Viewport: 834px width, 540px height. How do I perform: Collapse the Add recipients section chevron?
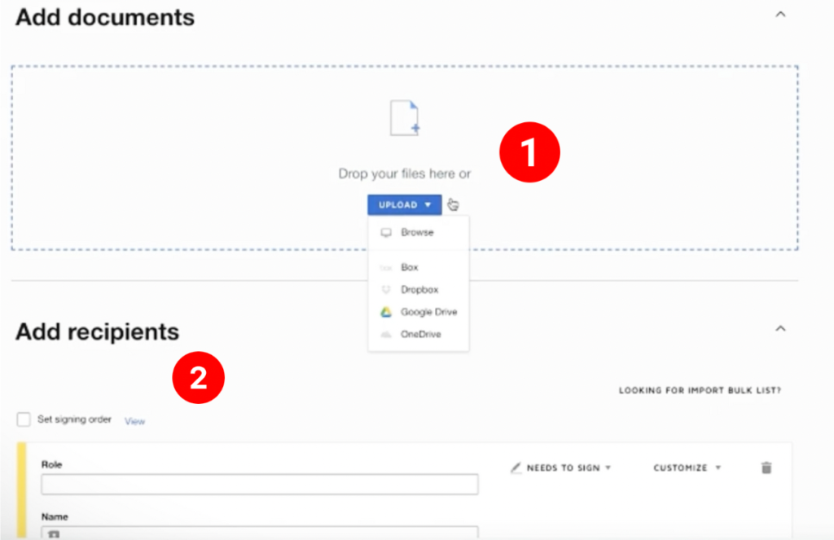(x=780, y=328)
